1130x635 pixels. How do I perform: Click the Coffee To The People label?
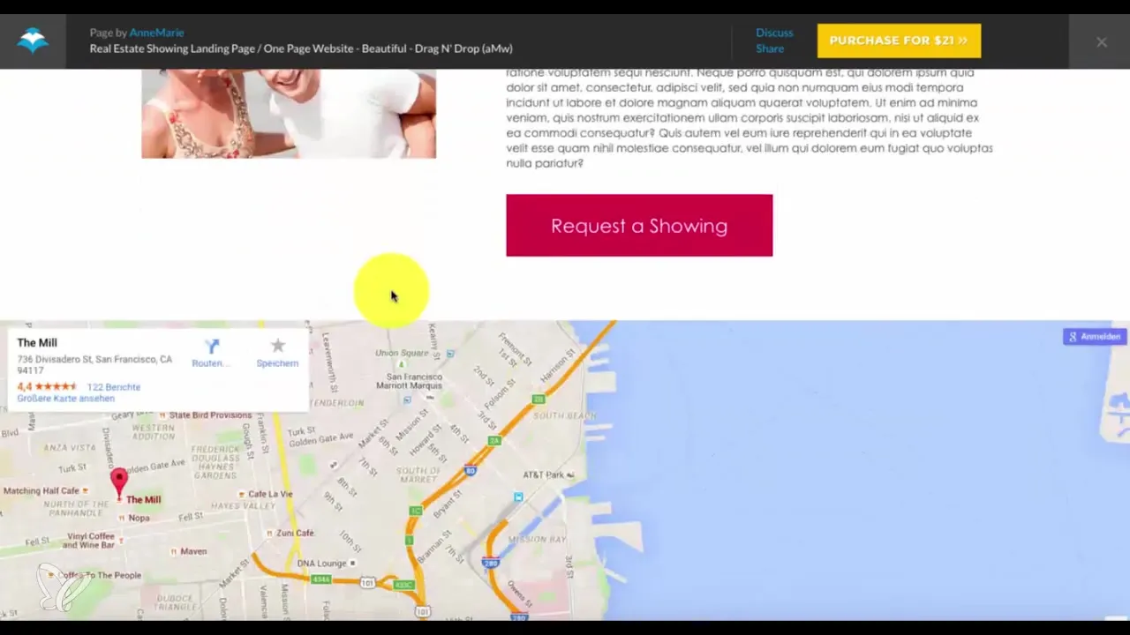(100, 575)
